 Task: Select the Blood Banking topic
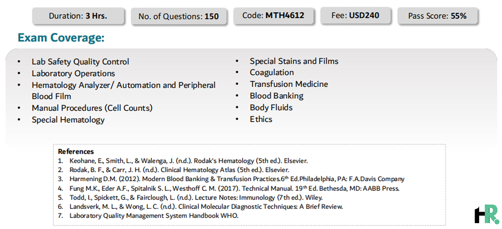[277, 96]
